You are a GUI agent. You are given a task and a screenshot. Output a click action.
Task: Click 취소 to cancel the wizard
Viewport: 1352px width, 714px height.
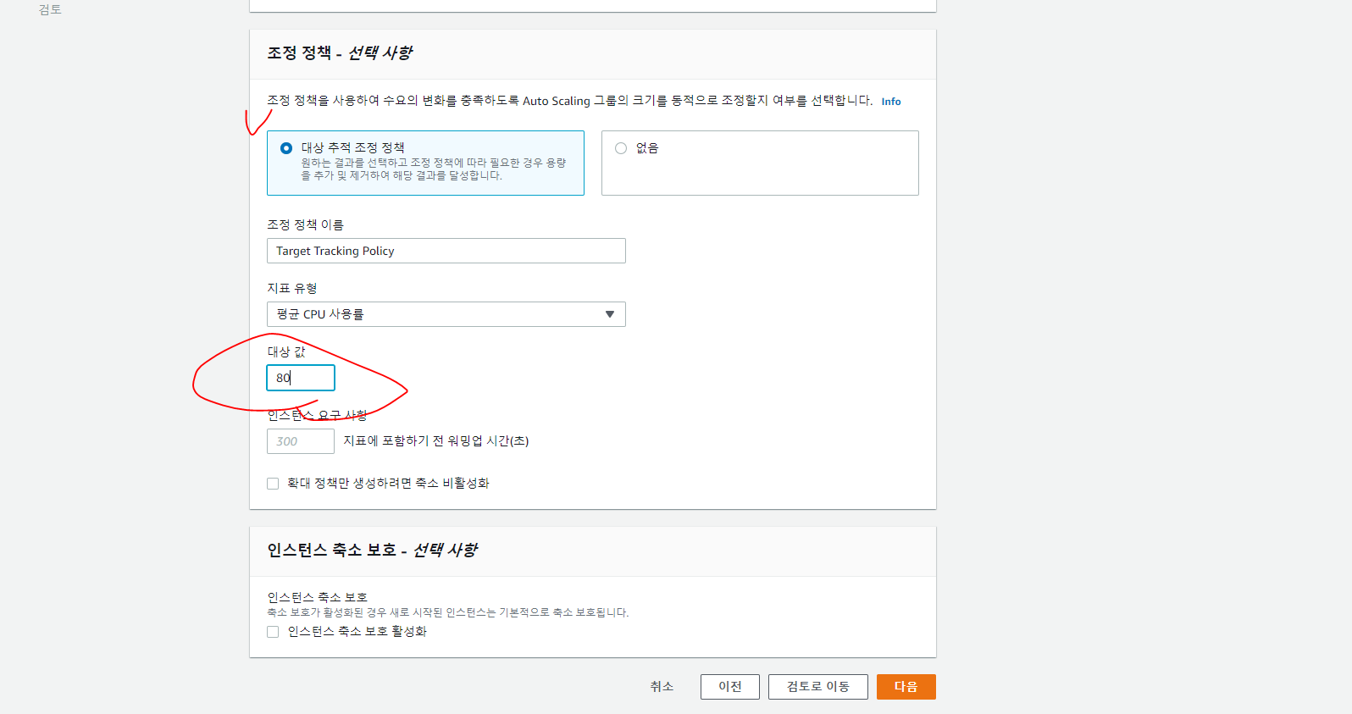(x=662, y=687)
